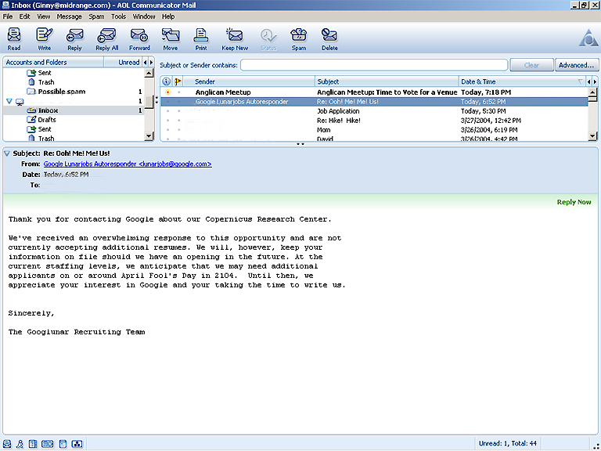Click the Move message icon
This screenshot has width=601, height=451.
pyautogui.click(x=170, y=38)
